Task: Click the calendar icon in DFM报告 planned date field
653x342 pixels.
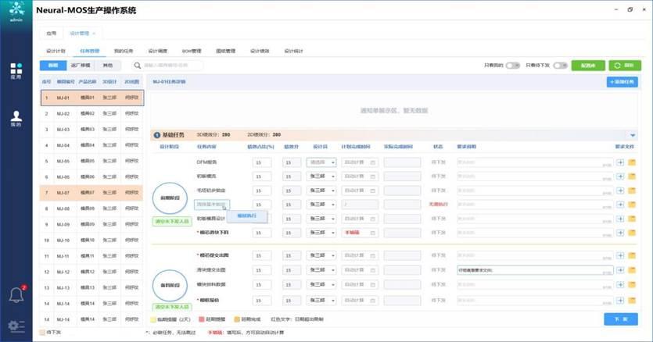Action: [x=372, y=162]
